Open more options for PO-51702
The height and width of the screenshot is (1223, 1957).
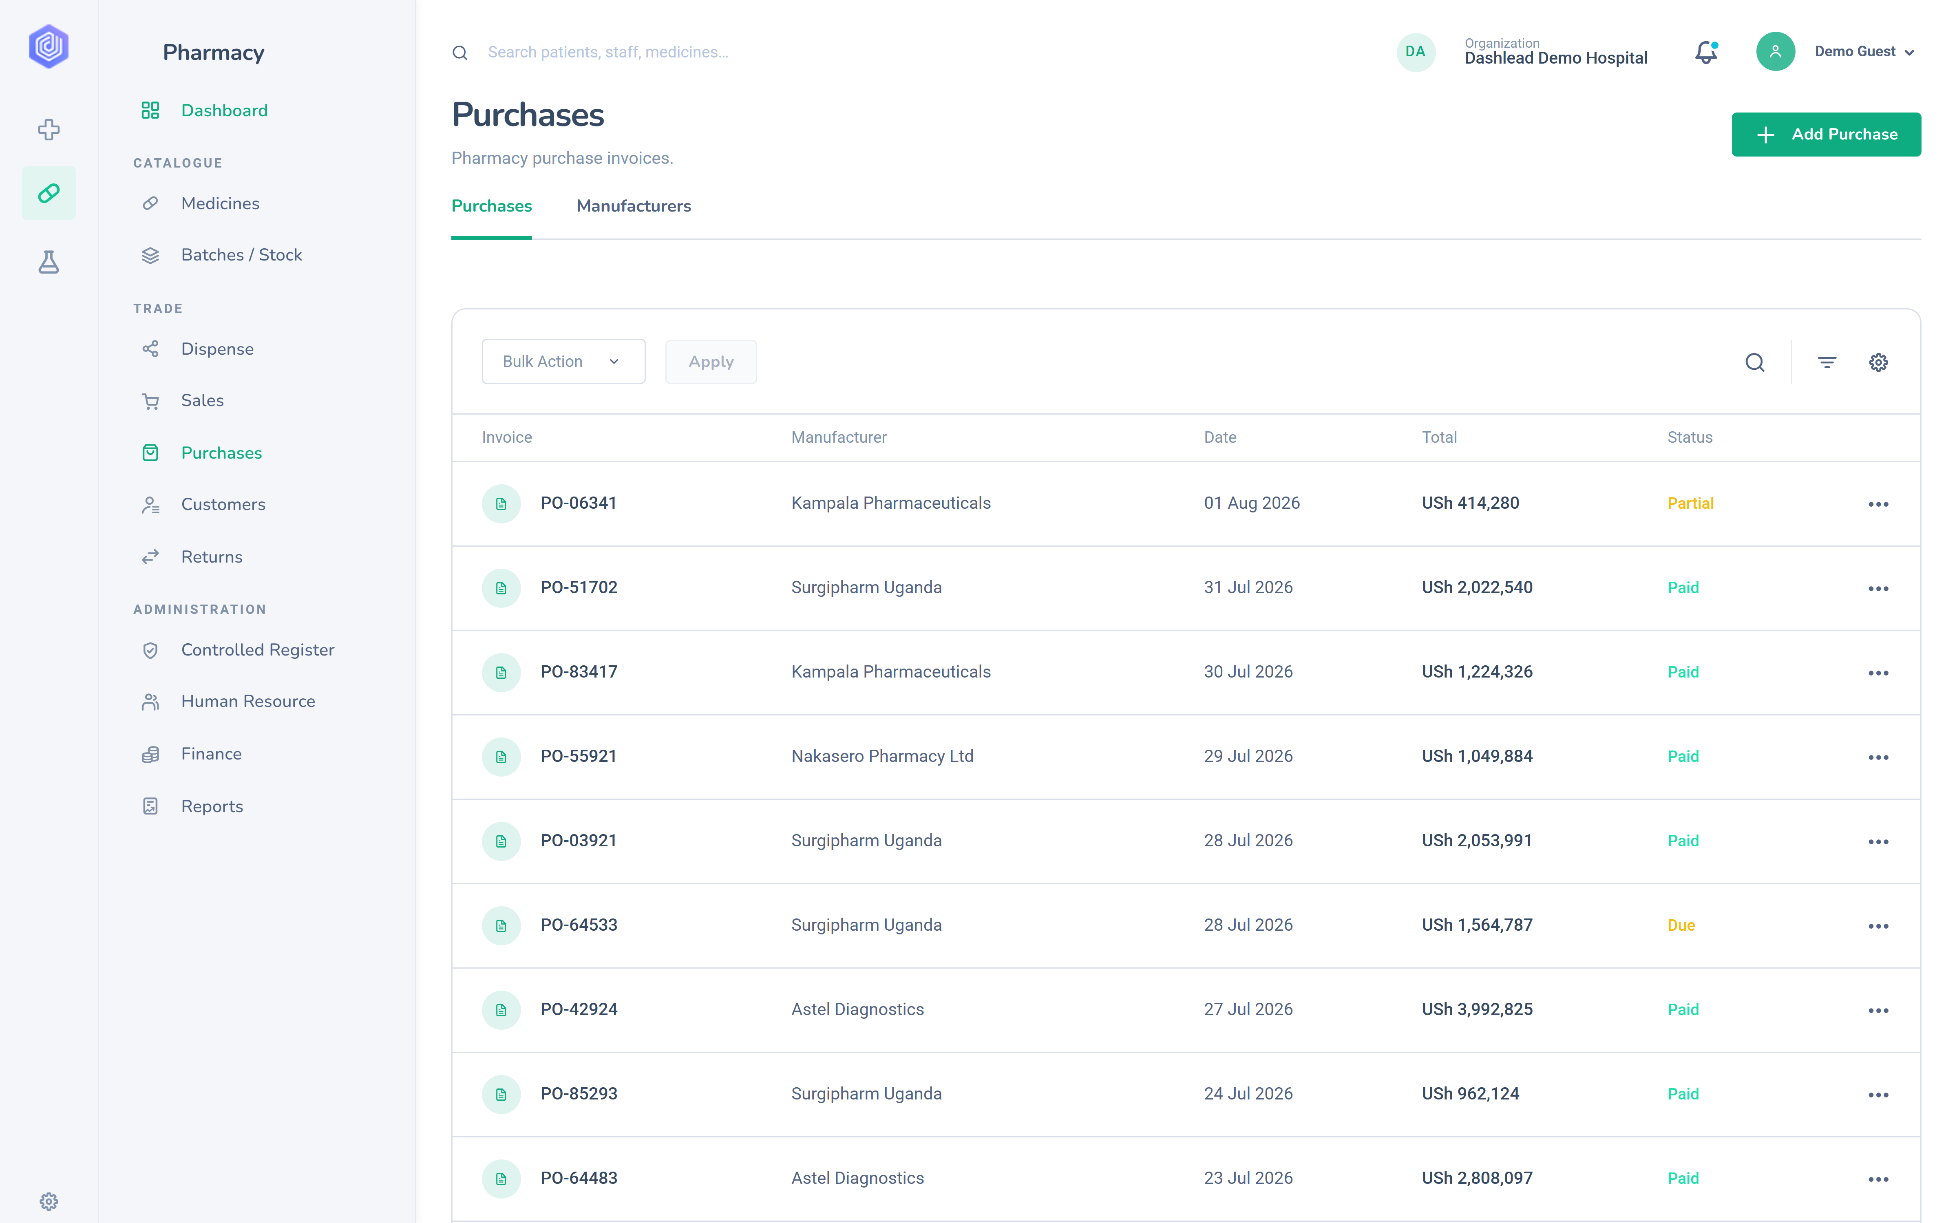pos(1879,589)
